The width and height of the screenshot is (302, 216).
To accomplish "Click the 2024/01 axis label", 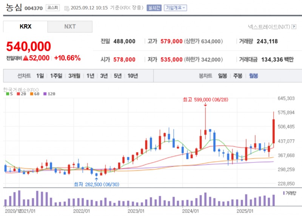I will [x=191, y=211].
